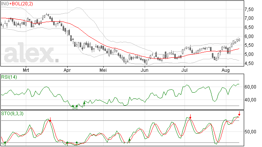Click the latest green arrow on RSI panel
Viewport: 262px width, 147px height.
[x=84, y=104]
